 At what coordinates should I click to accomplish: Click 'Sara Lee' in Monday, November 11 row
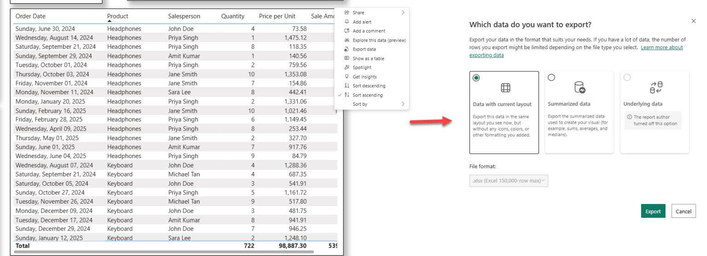[180, 92]
